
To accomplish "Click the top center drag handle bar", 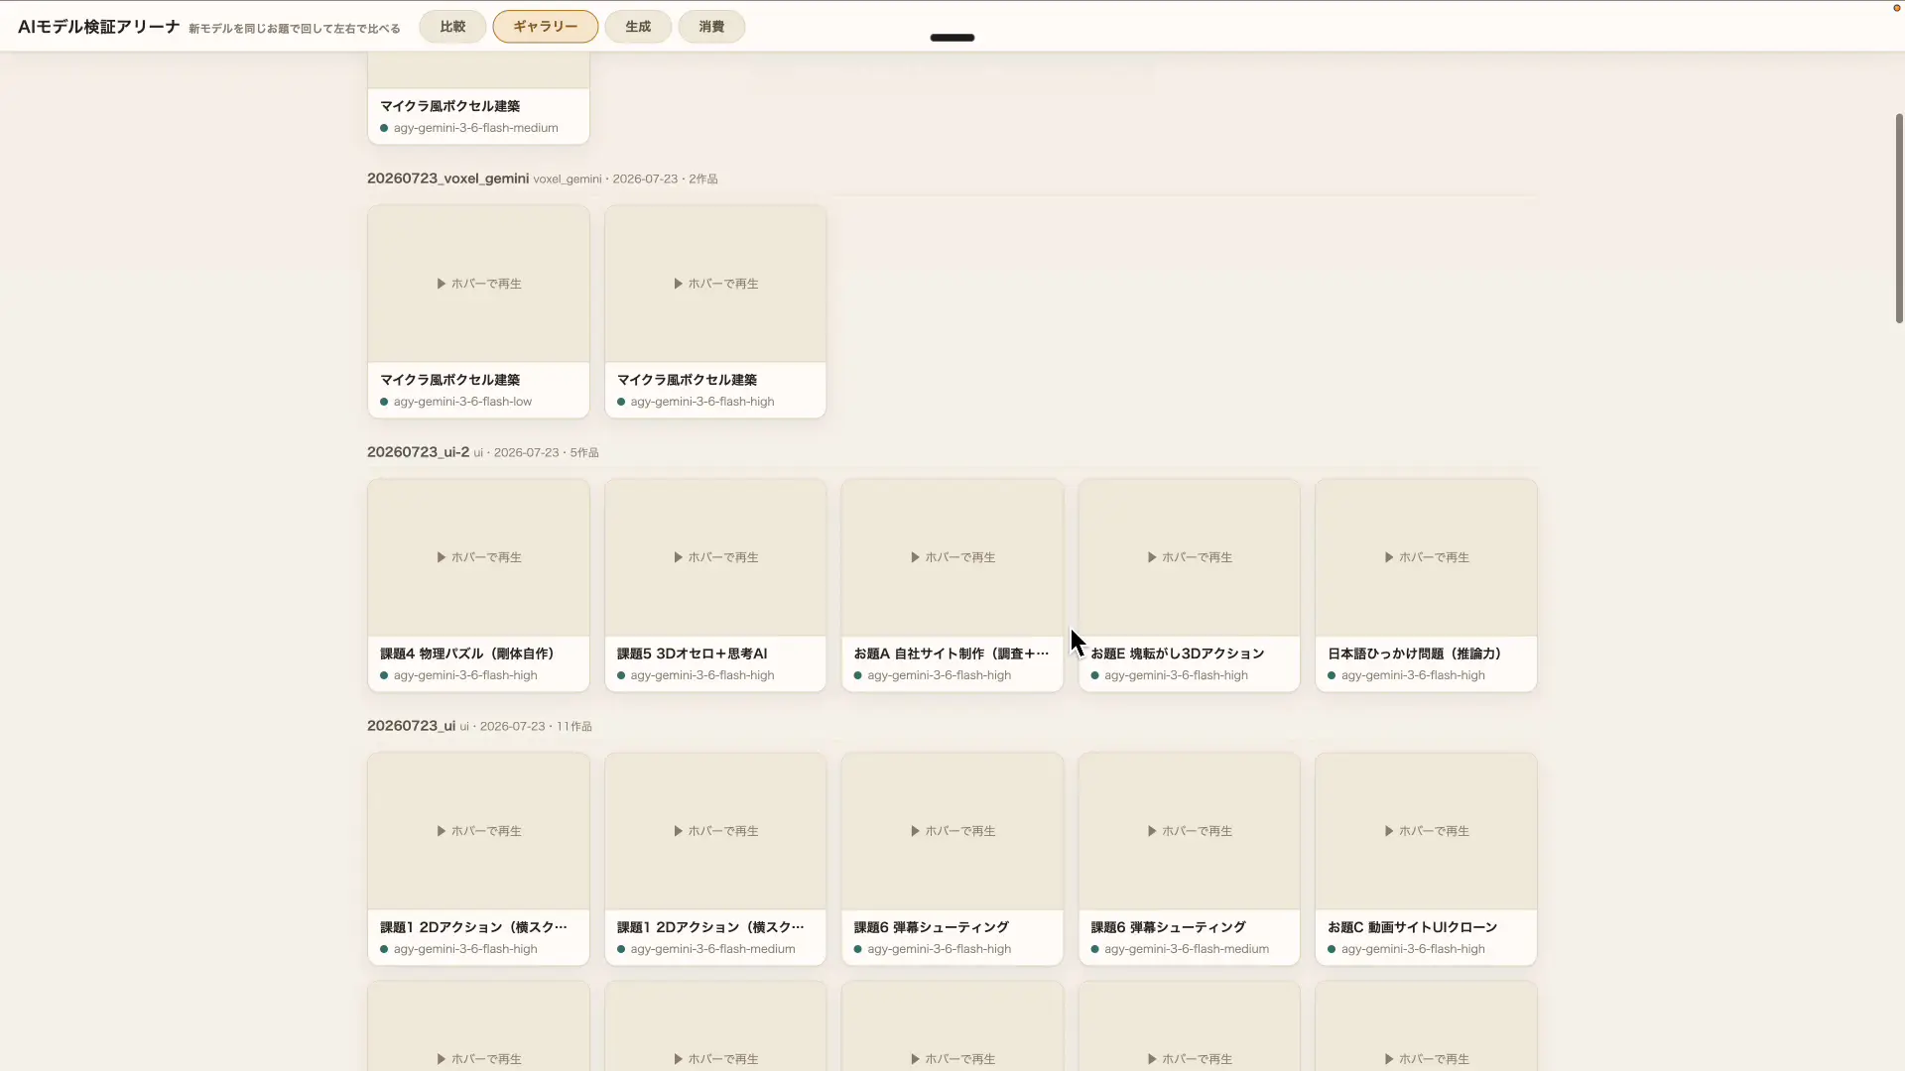I will click(x=952, y=38).
